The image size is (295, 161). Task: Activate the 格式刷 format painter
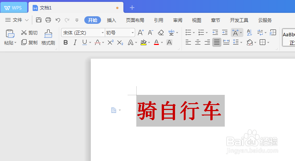coord(48,37)
